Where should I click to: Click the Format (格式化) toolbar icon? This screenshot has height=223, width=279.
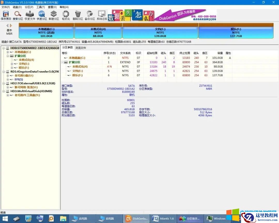click(x=66, y=15)
